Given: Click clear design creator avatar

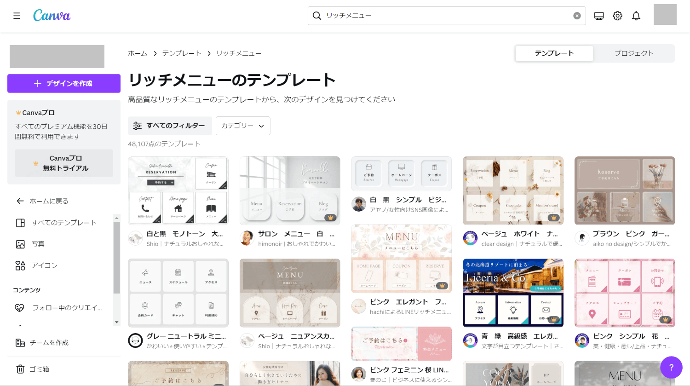Looking at the screenshot, I should point(470,238).
